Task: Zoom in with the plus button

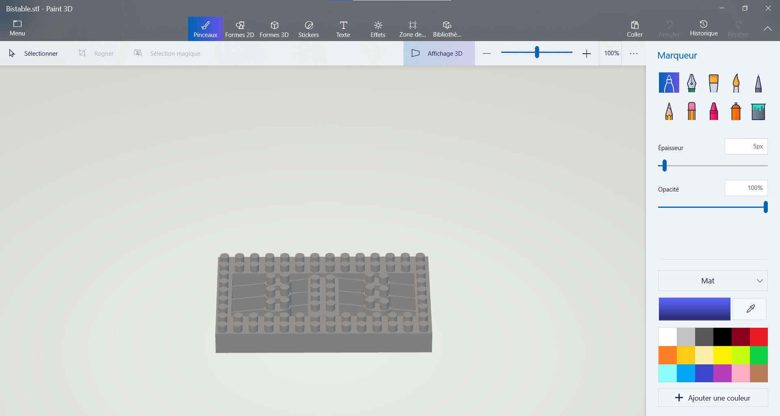Action: [x=586, y=53]
